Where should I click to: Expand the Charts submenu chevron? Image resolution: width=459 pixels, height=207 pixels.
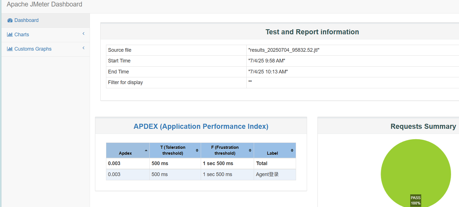pos(83,34)
